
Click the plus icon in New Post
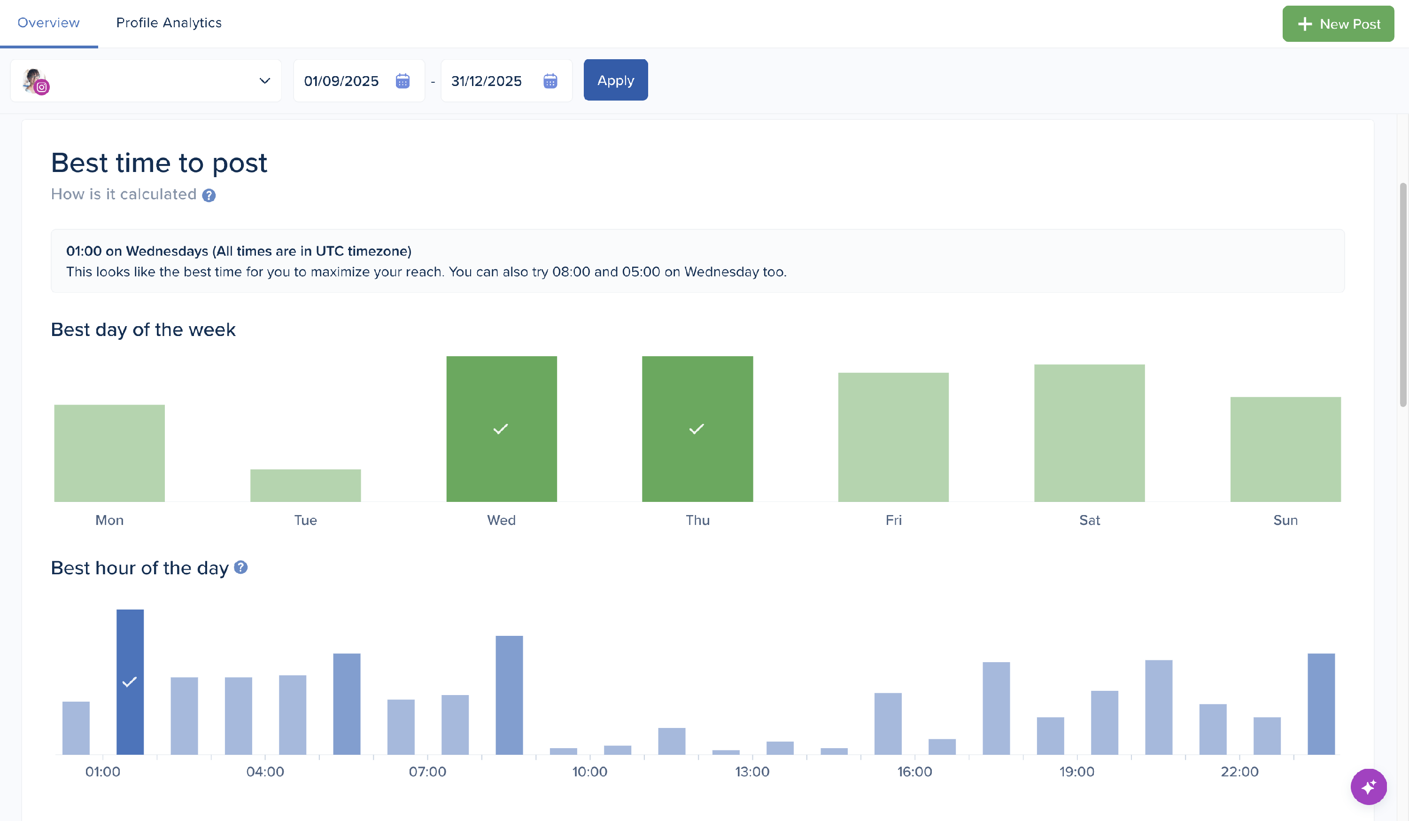click(x=1304, y=24)
